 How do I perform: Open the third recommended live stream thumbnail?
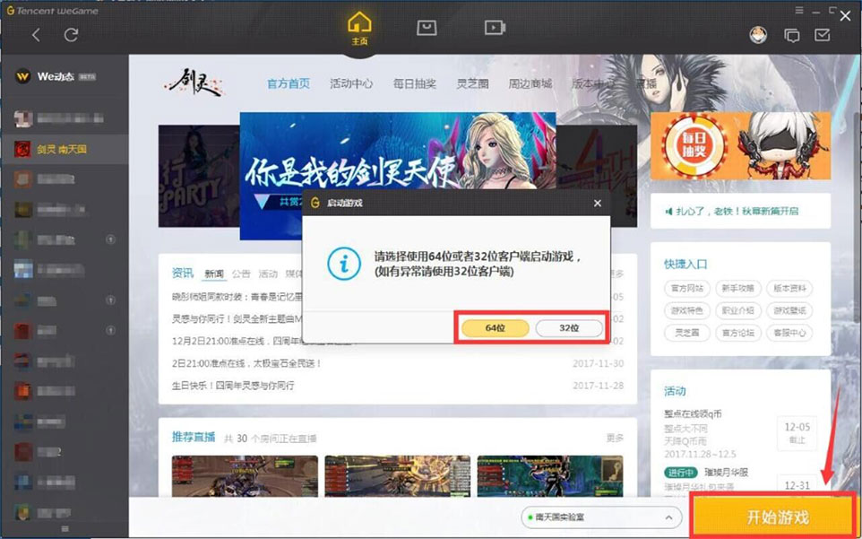550,475
